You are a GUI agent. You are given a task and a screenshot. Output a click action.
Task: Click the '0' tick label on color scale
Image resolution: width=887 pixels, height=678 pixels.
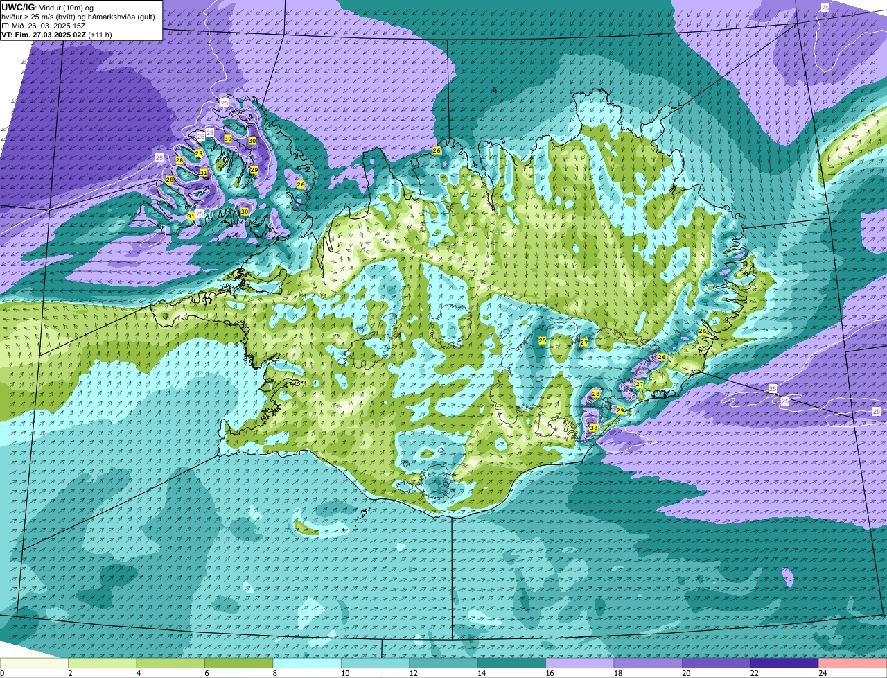pos(2,672)
